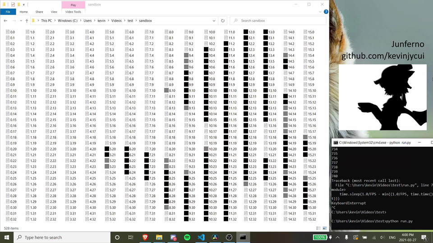The width and height of the screenshot is (433, 243).
Task: Select file 15.32
Action: (x=309, y=219)
